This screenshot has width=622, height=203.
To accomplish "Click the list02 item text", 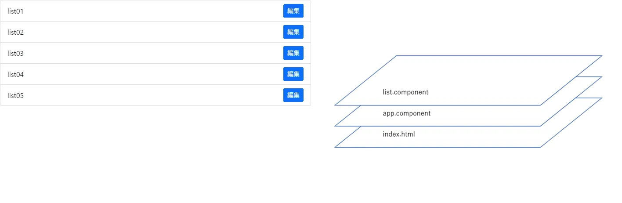I will tap(15, 33).
